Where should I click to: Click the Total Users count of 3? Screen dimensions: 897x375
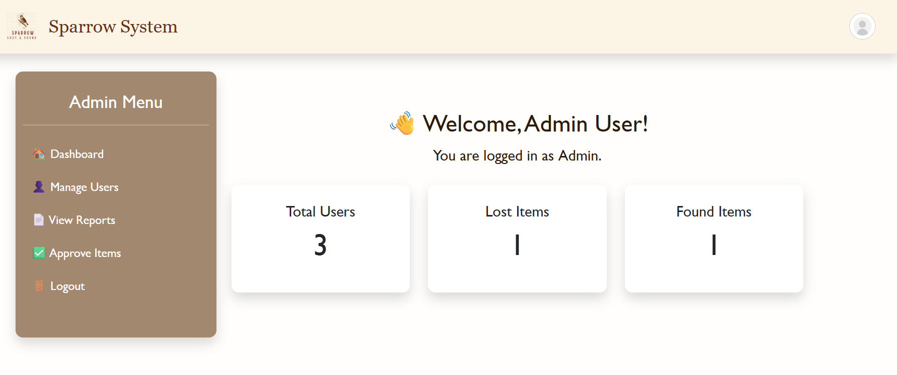(320, 245)
